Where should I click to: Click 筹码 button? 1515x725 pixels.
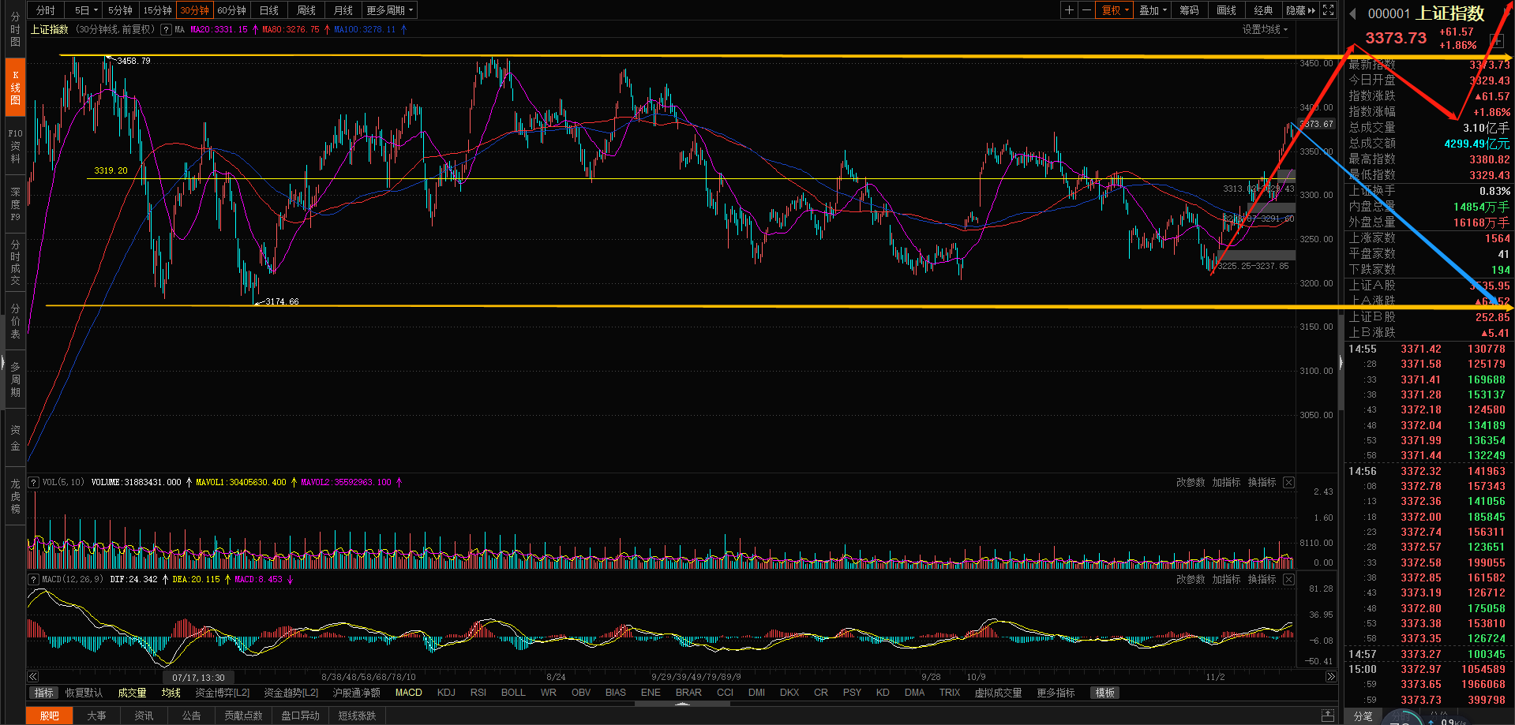coord(1190,10)
